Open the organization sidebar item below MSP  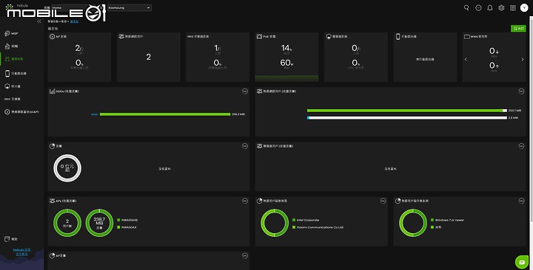tap(11, 46)
